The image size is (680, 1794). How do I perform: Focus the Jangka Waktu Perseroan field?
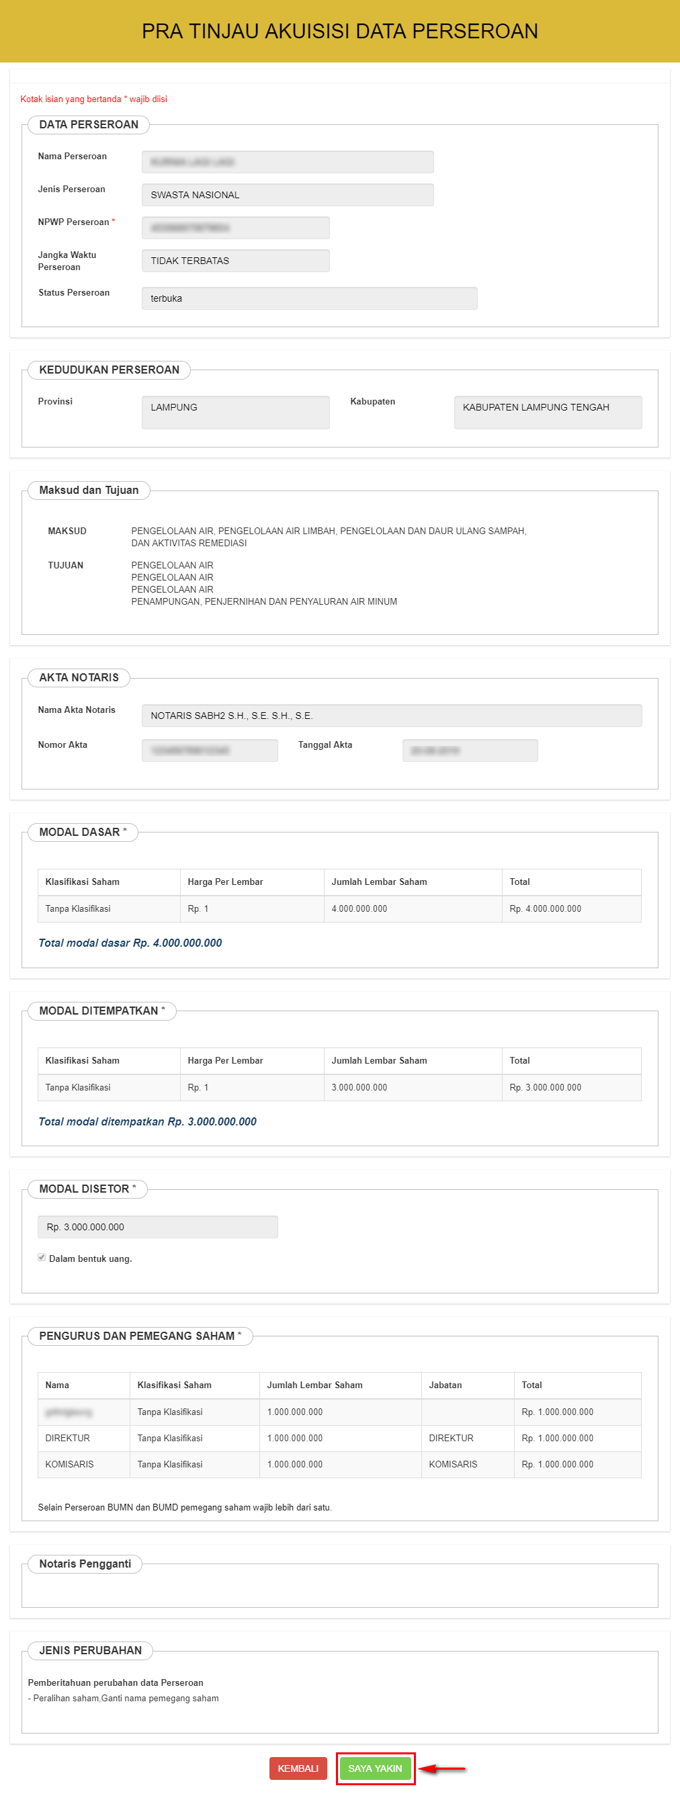[235, 261]
